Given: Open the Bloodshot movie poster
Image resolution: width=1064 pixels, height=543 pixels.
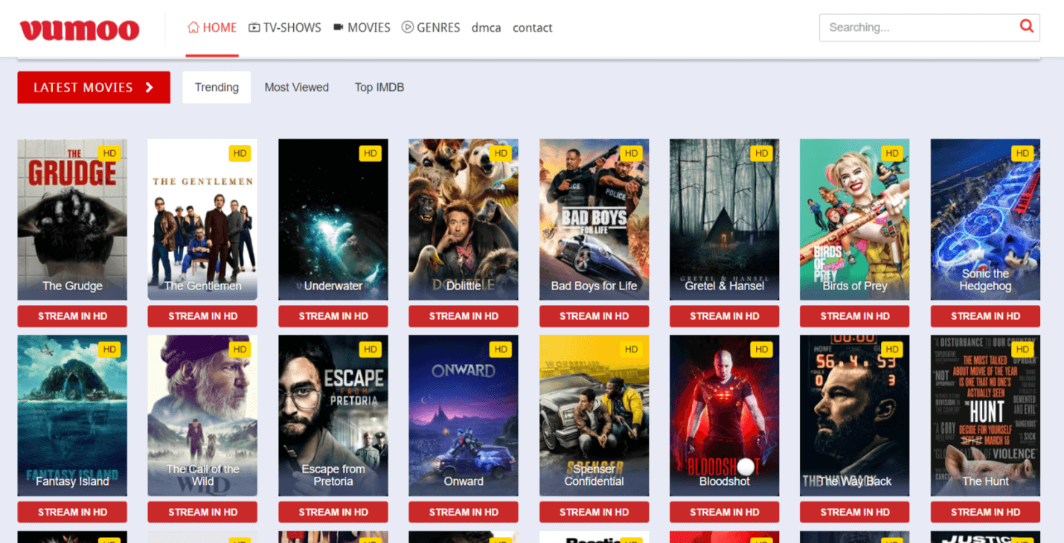Looking at the screenshot, I should click(x=725, y=416).
